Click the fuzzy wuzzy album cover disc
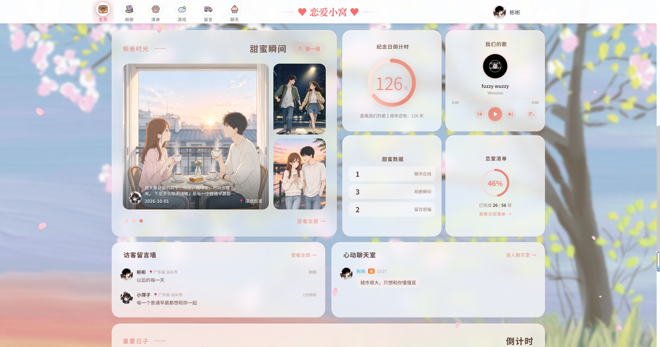The height and width of the screenshot is (347, 660). click(495, 66)
